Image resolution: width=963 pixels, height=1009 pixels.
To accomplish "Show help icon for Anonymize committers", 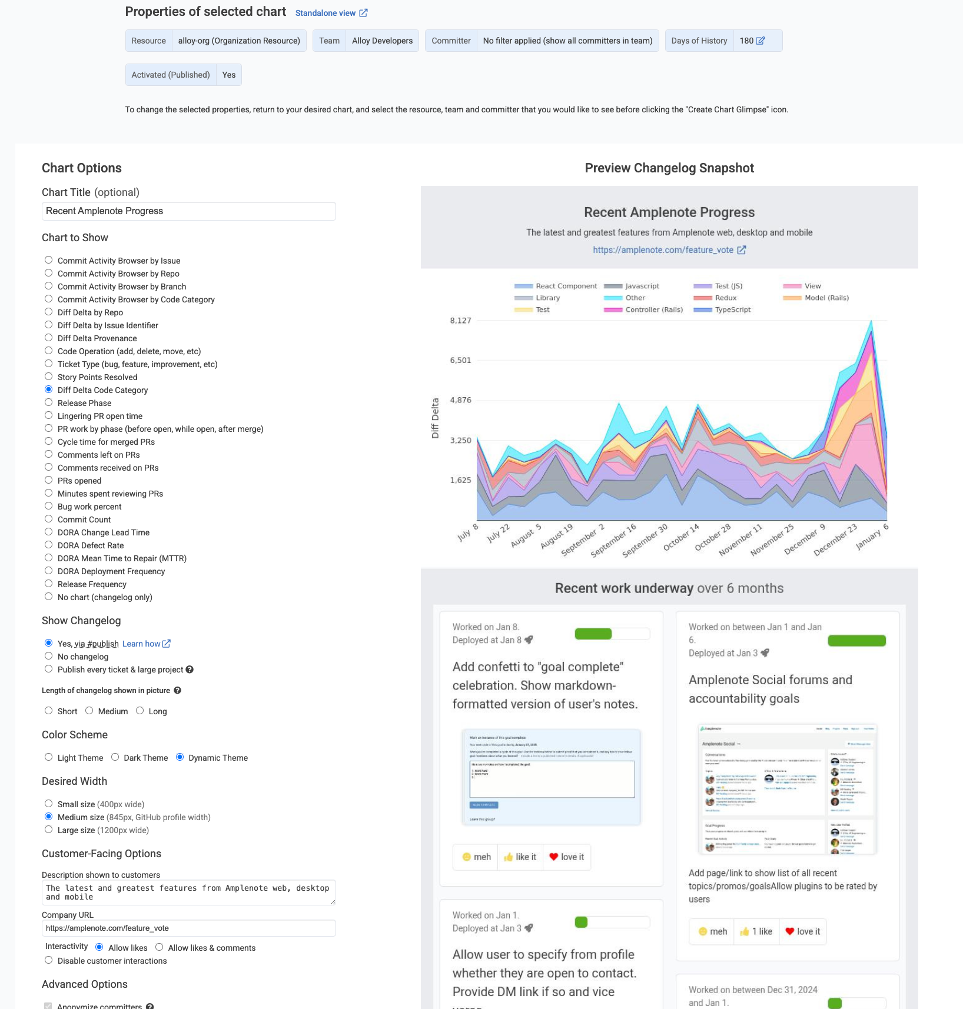I will point(150,1006).
